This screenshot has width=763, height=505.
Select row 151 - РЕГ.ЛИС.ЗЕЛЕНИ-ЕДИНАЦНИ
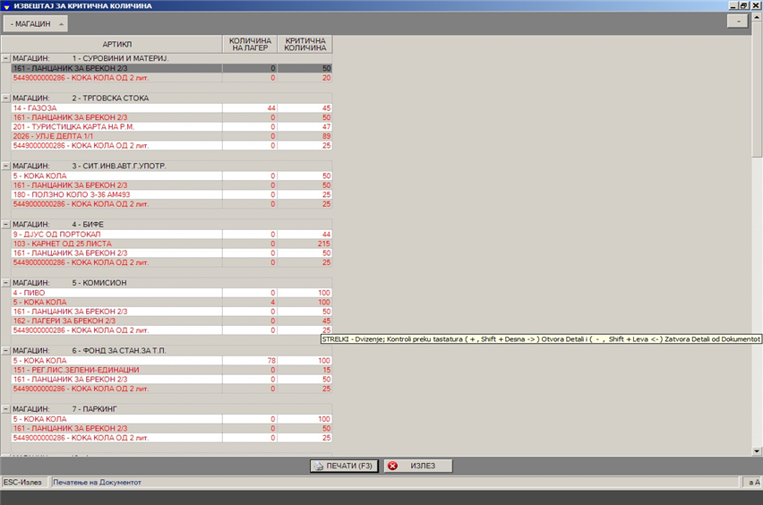(116, 370)
